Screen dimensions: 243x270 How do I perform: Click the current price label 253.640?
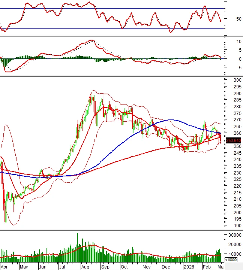pyautogui.click(x=233, y=140)
